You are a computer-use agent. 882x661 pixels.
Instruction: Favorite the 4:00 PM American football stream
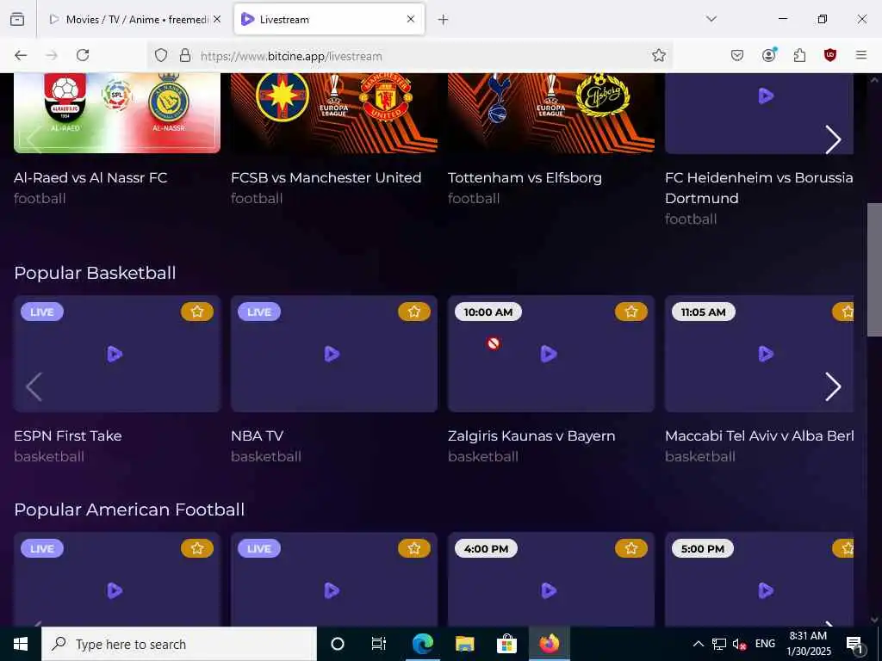(x=631, y=548)
